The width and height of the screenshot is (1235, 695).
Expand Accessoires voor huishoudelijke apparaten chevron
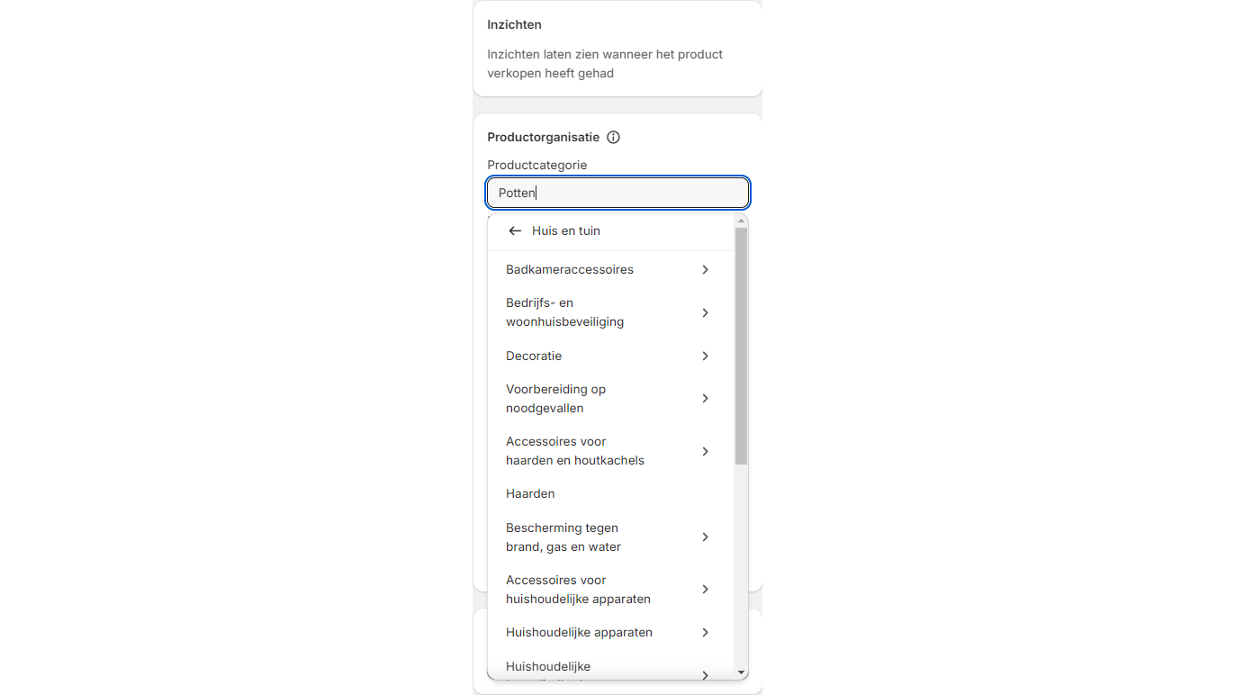[x=705, y=590]
